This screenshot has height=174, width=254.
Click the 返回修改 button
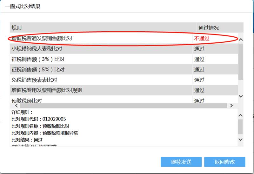coord(224,162)
